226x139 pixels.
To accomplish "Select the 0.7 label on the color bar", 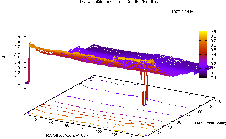I will (213, 40).
